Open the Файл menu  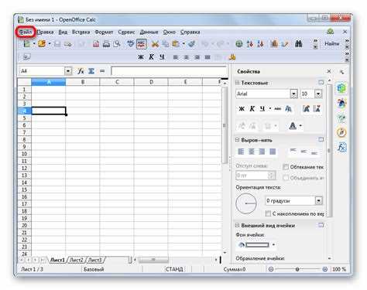point(26,32)
